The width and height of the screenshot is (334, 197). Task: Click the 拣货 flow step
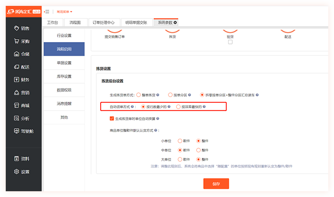tap(172, 37)
